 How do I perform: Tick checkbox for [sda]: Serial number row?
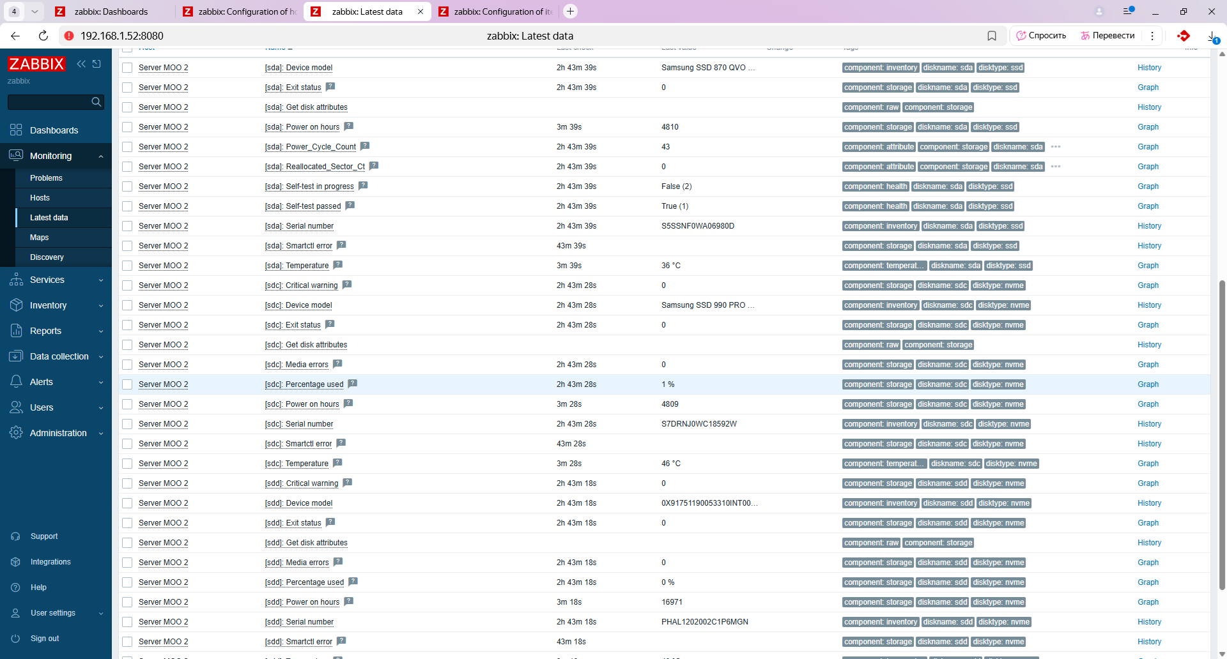pyautogui.click(x=127, y=226)
